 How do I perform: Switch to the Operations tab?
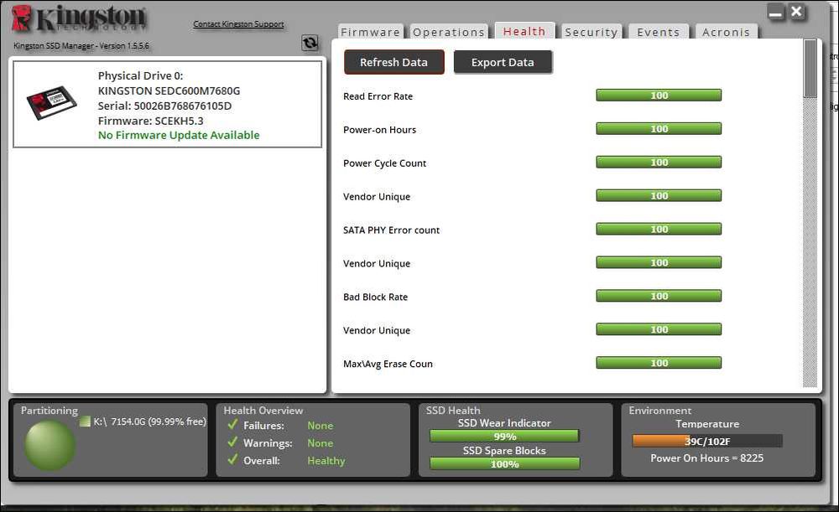pos(448,32)
